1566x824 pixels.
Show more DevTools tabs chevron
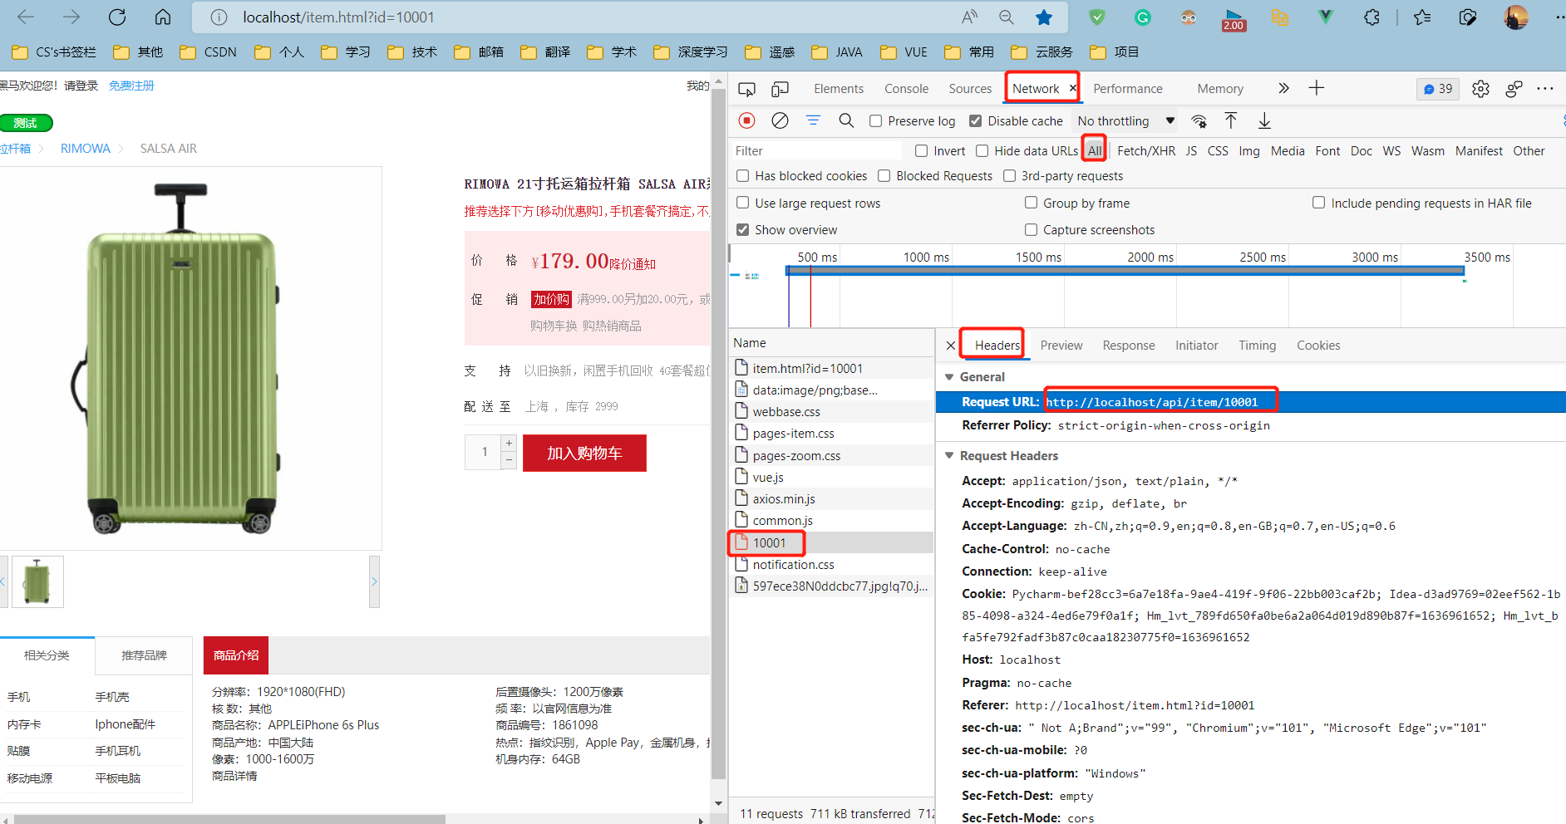click(x=1283, y=88)
